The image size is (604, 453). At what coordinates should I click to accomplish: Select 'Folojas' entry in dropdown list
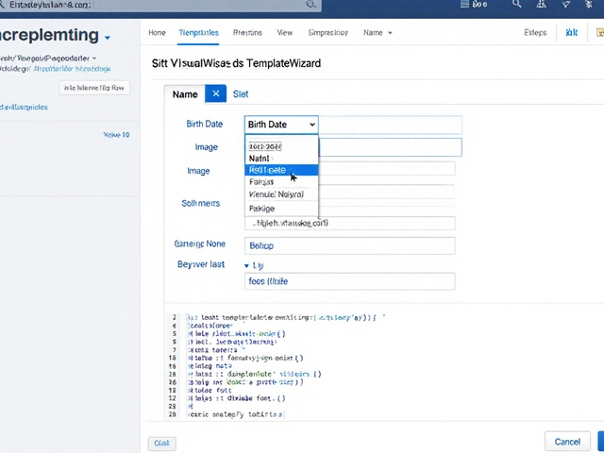(261, 182)
